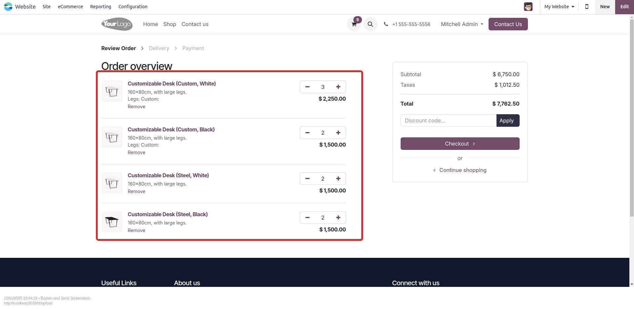The image size is (634, 309).
Task: Increase quantity of Custom White desk
Action: click(338, 87)
